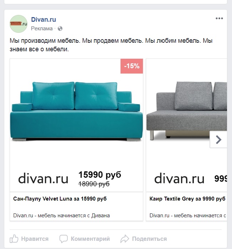Click the globe public audience icon
The image size is (232, 249).
(60, 28)
